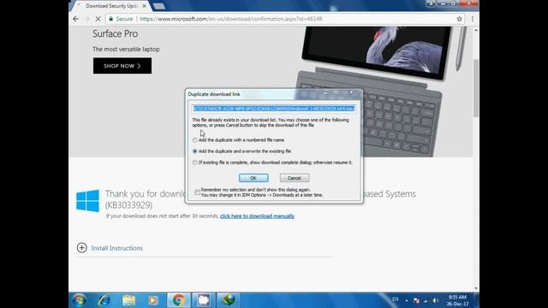Launch Internet Explorer from the taskbar
The image size is (548, 308).
(104, 300)
